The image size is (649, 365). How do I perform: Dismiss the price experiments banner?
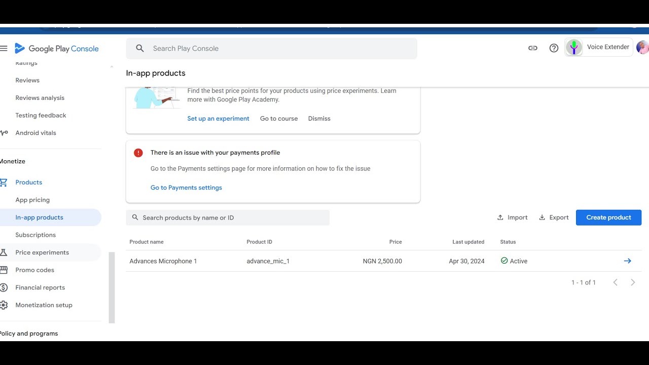click(x=319, y=119)
